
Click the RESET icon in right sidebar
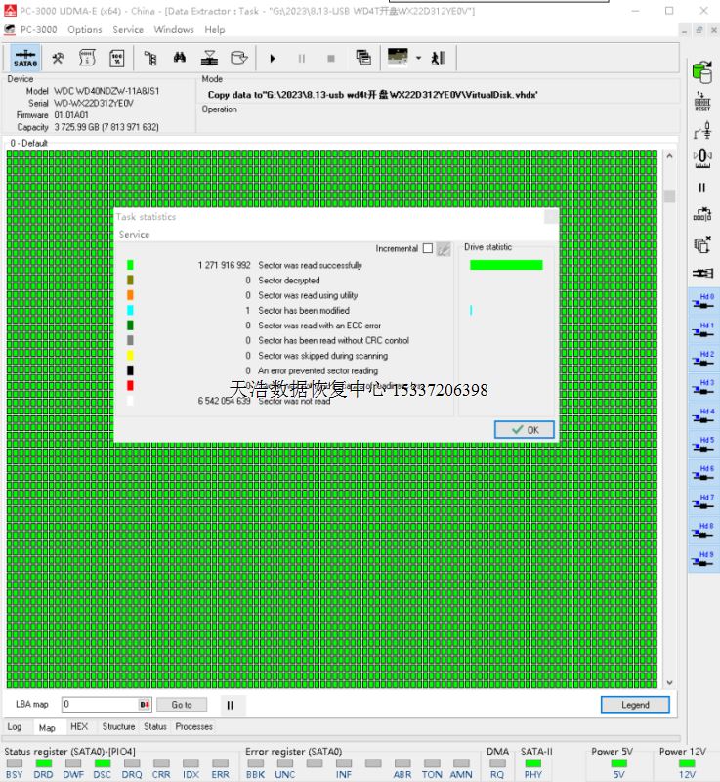point(701,101)
